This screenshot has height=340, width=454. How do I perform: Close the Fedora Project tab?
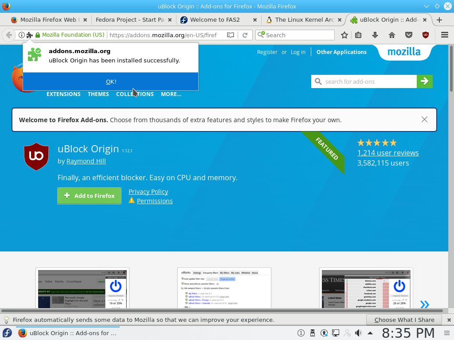click(x=170, y=20)
